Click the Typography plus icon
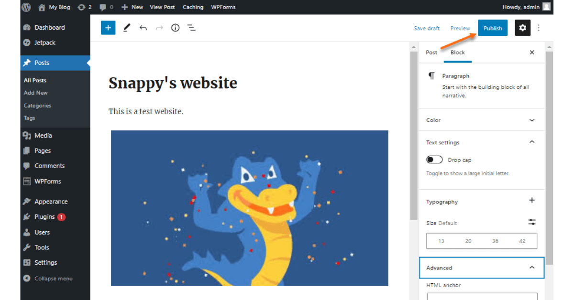The height and width of the screenshot is (300, 574). click(532, 201)
